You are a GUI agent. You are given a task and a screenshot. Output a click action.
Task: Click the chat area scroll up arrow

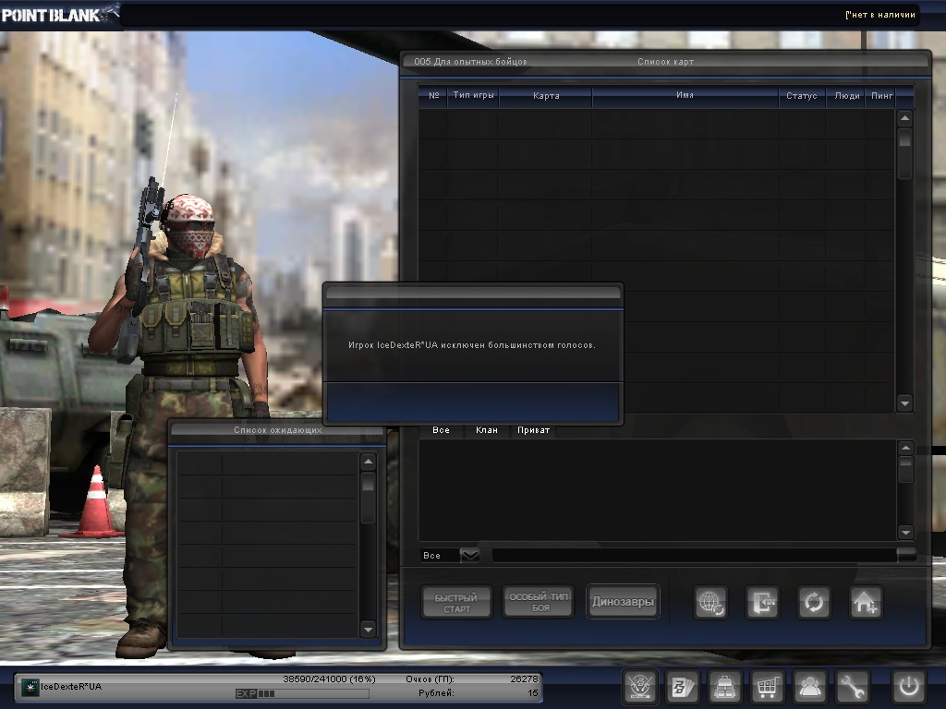905,448
